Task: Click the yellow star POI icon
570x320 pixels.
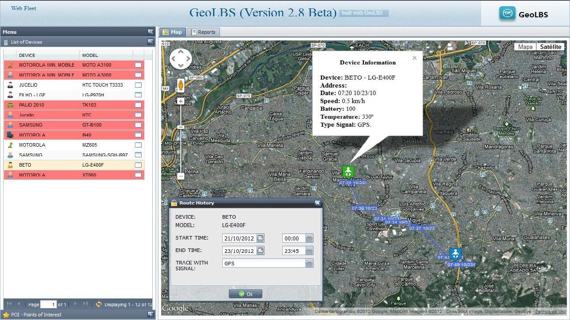Action: [x=6, y=314]
